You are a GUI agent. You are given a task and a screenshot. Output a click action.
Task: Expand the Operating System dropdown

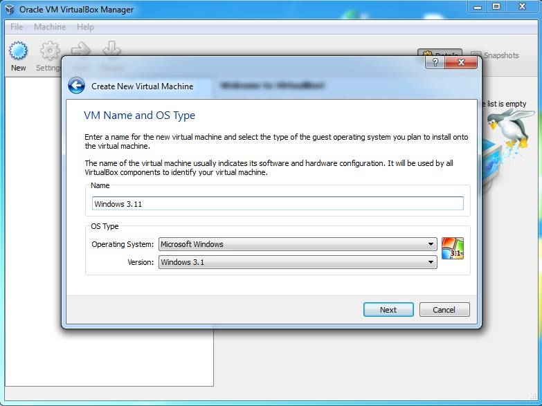coord(298,244)
